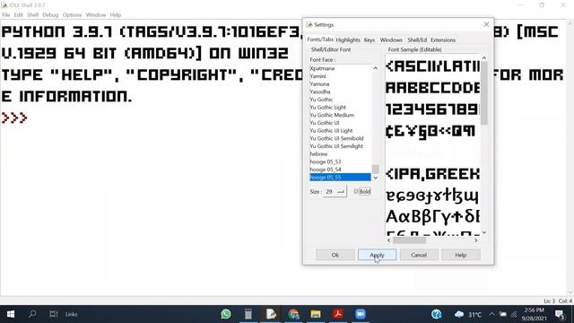
Task: Open the Help menu in IDLE
Action: tap(116, 15)
